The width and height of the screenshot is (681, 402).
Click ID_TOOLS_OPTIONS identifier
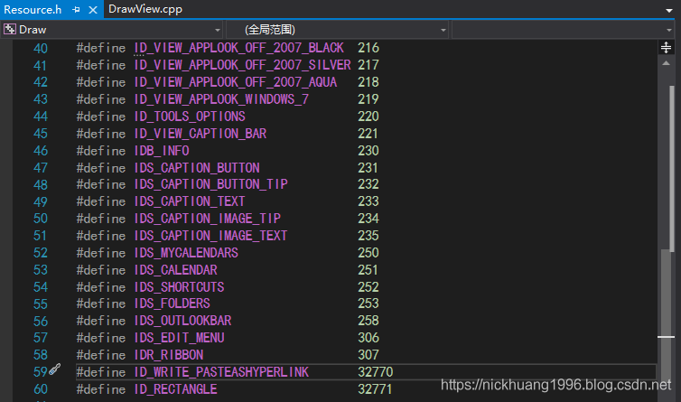[190, 117]
